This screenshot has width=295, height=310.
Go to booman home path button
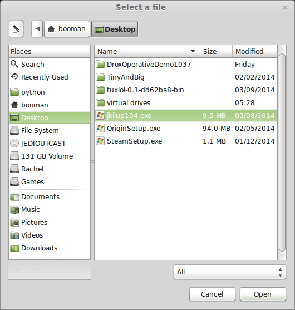67,29
